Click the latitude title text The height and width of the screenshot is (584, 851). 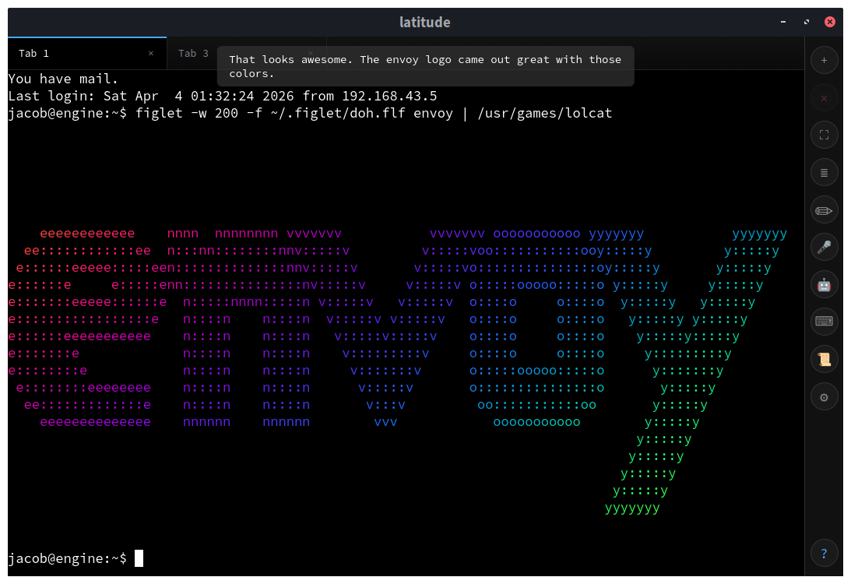point(425,22)
